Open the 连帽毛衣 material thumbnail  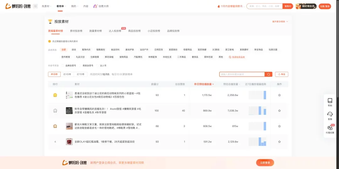click(x=69, y=110)
